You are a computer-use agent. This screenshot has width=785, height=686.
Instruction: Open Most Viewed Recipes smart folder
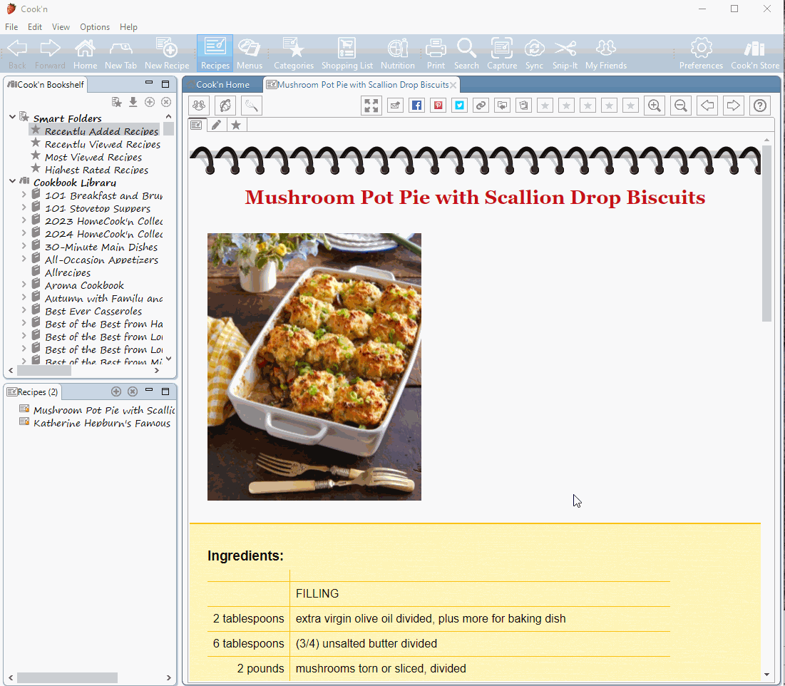pos(93,157)
